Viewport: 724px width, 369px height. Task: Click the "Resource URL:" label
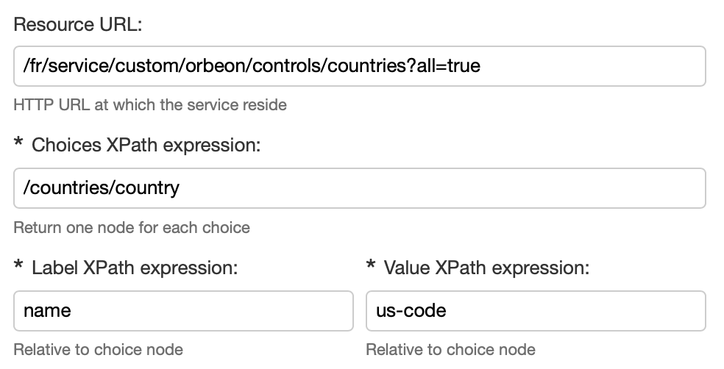point(77,24)
